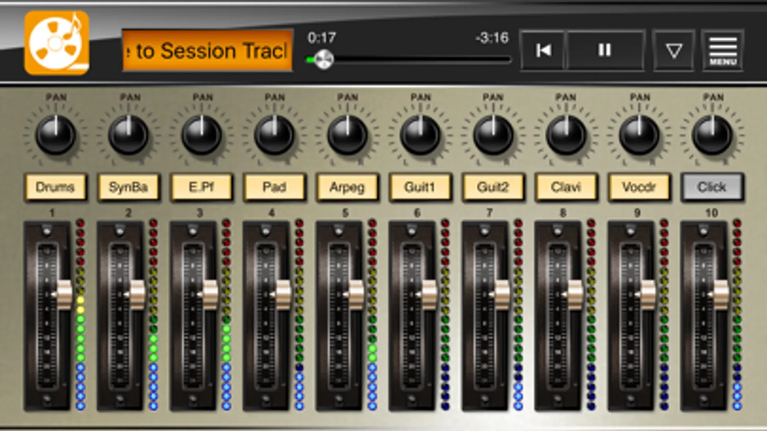Click the E.Pf pan knob

pyautogui.click(x=201, y=135)
